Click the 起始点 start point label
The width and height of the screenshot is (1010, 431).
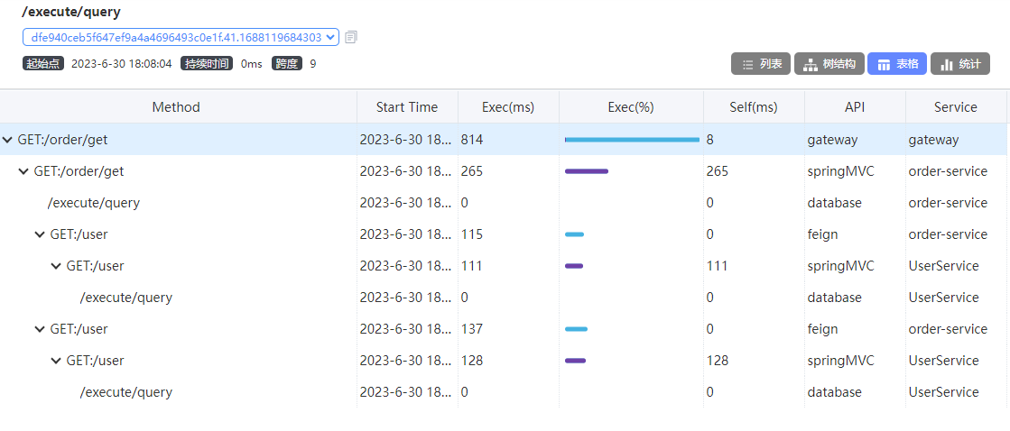[43, 64]
